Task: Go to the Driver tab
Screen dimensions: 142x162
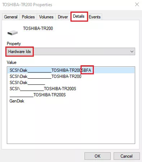Action: tap(63, 17)
